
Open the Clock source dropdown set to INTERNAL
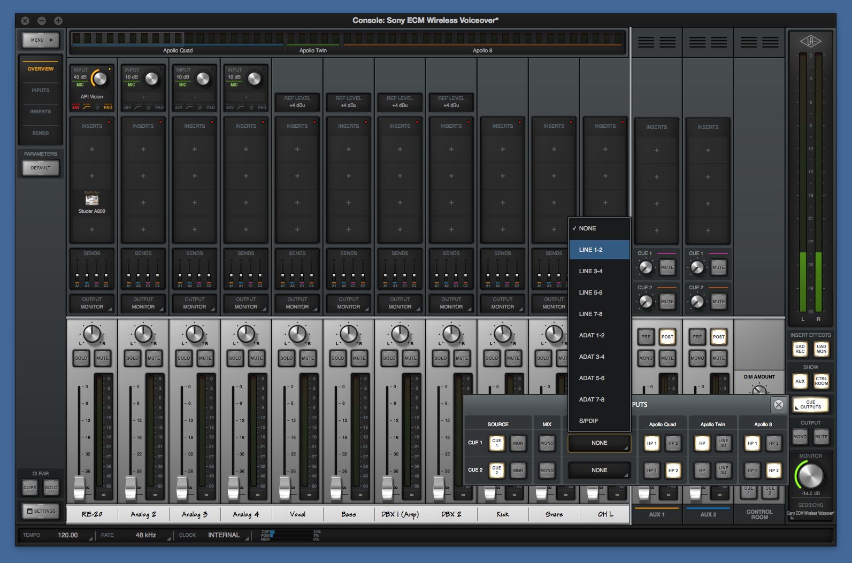224,535
